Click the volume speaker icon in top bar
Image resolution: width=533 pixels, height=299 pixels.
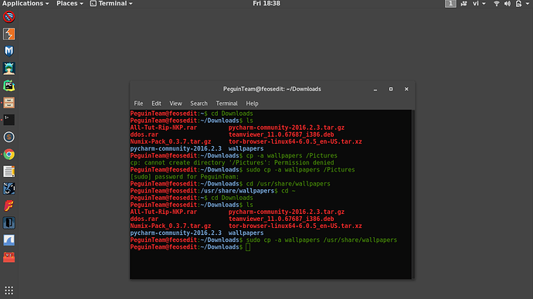[x=508, y=4]
